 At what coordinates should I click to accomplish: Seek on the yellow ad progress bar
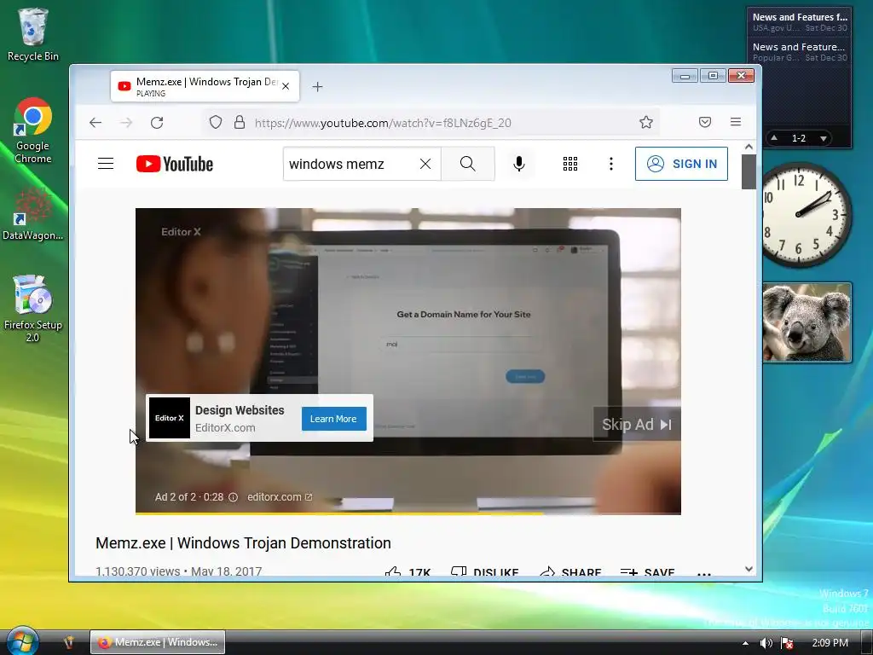[408, 513]
